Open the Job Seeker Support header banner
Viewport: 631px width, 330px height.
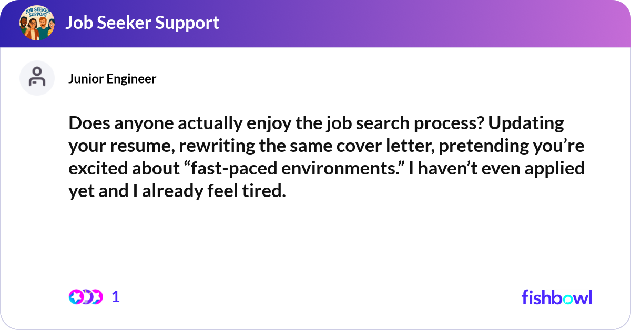click(x=315, y=23)
